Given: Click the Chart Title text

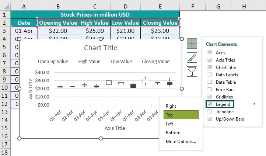Looking at the screenshot, I should pyautogui.click(x=101, y=48).
